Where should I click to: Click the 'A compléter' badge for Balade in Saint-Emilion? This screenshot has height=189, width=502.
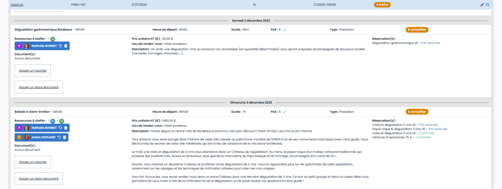pyautogui.click(x=417, y=112)
